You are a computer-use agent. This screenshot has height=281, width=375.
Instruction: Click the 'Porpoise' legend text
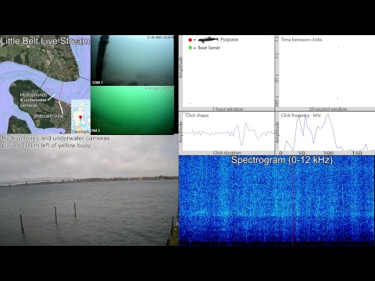point(230,40)
